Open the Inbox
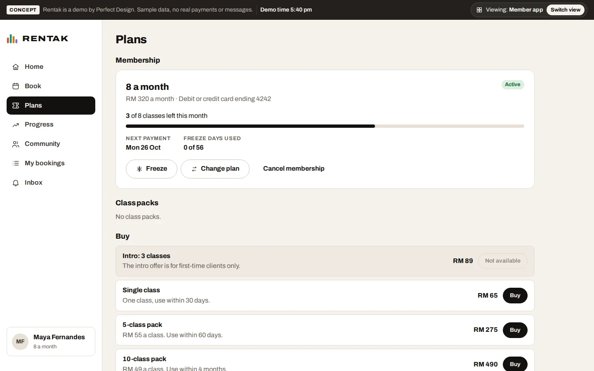Image resolution: width=594 pixels, height=371 pixels. [x=51, y=183]
